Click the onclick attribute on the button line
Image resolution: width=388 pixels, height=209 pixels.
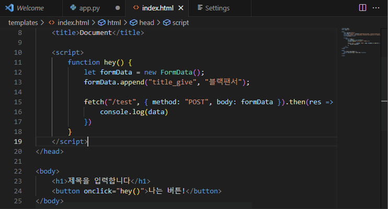(114, 191)
